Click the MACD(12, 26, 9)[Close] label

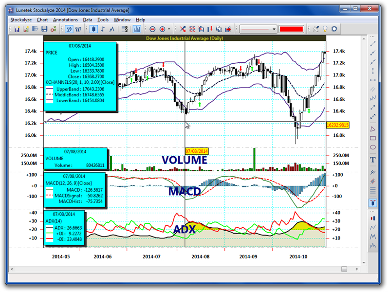click(69, 183)
